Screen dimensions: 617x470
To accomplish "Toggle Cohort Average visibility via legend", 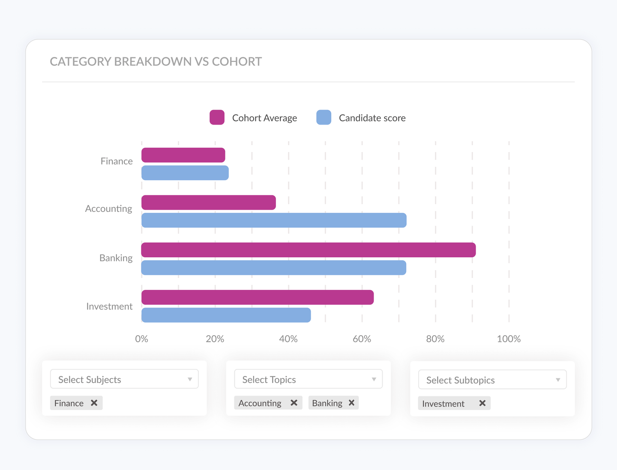I will tap(217, 117).
